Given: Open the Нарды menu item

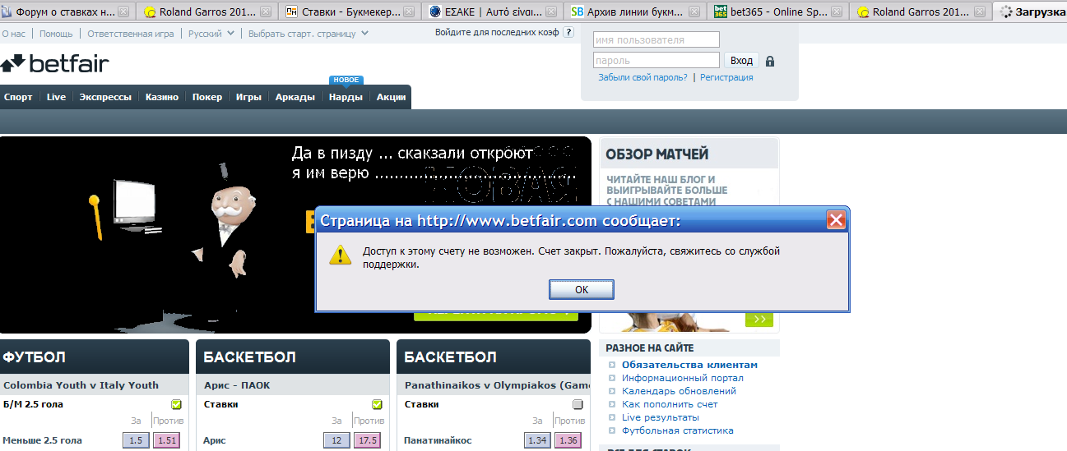Looking at the screenshot, I should coord(346,97).
